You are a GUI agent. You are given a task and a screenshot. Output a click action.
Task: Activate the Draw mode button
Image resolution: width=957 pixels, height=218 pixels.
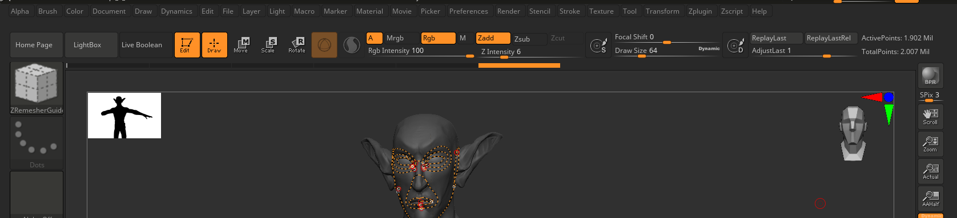(x=214, y=45)
